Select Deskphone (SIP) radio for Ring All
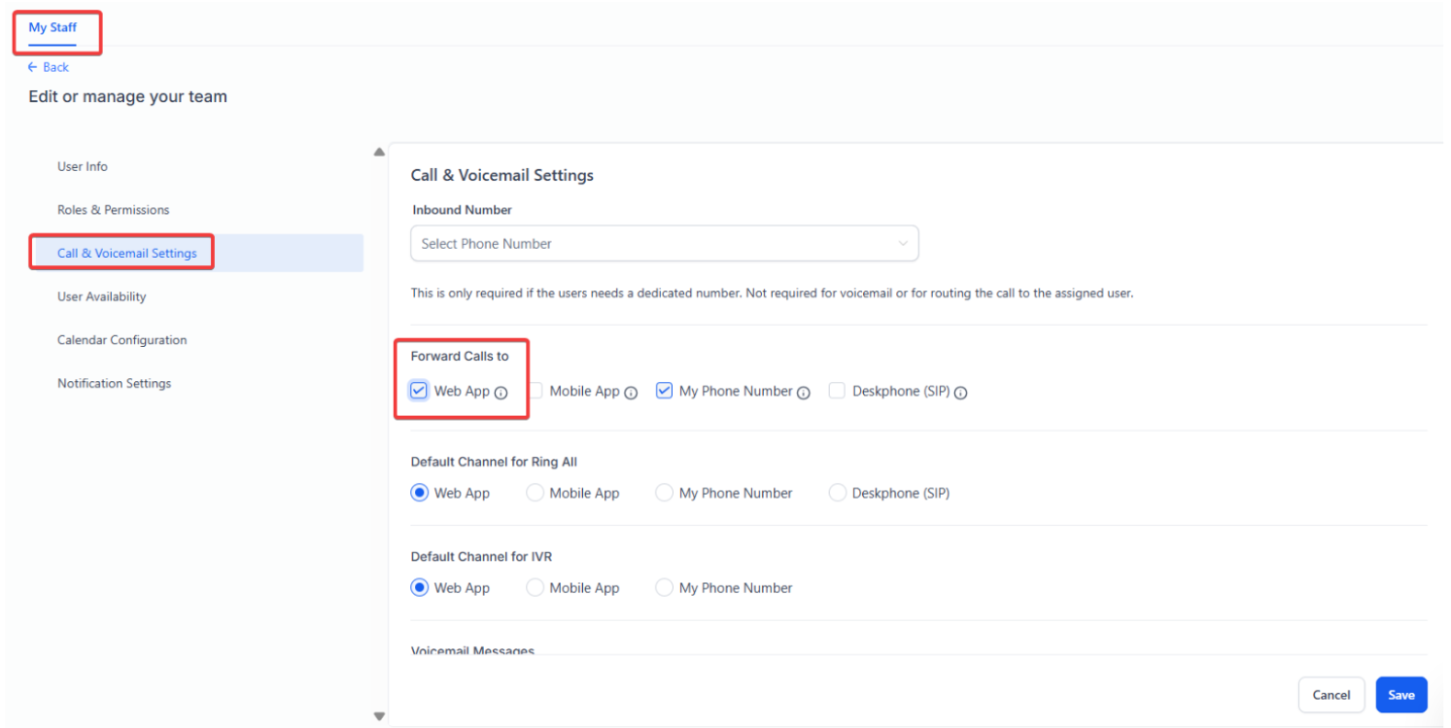Screen dimensions: 1451x728 (837, 493)
